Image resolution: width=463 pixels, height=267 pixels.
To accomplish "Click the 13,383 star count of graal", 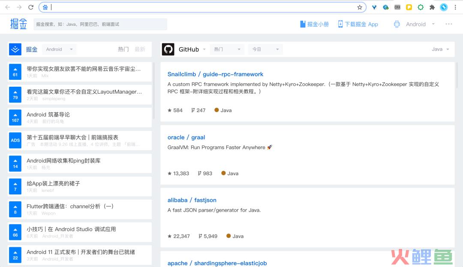I will click(178, 173).
